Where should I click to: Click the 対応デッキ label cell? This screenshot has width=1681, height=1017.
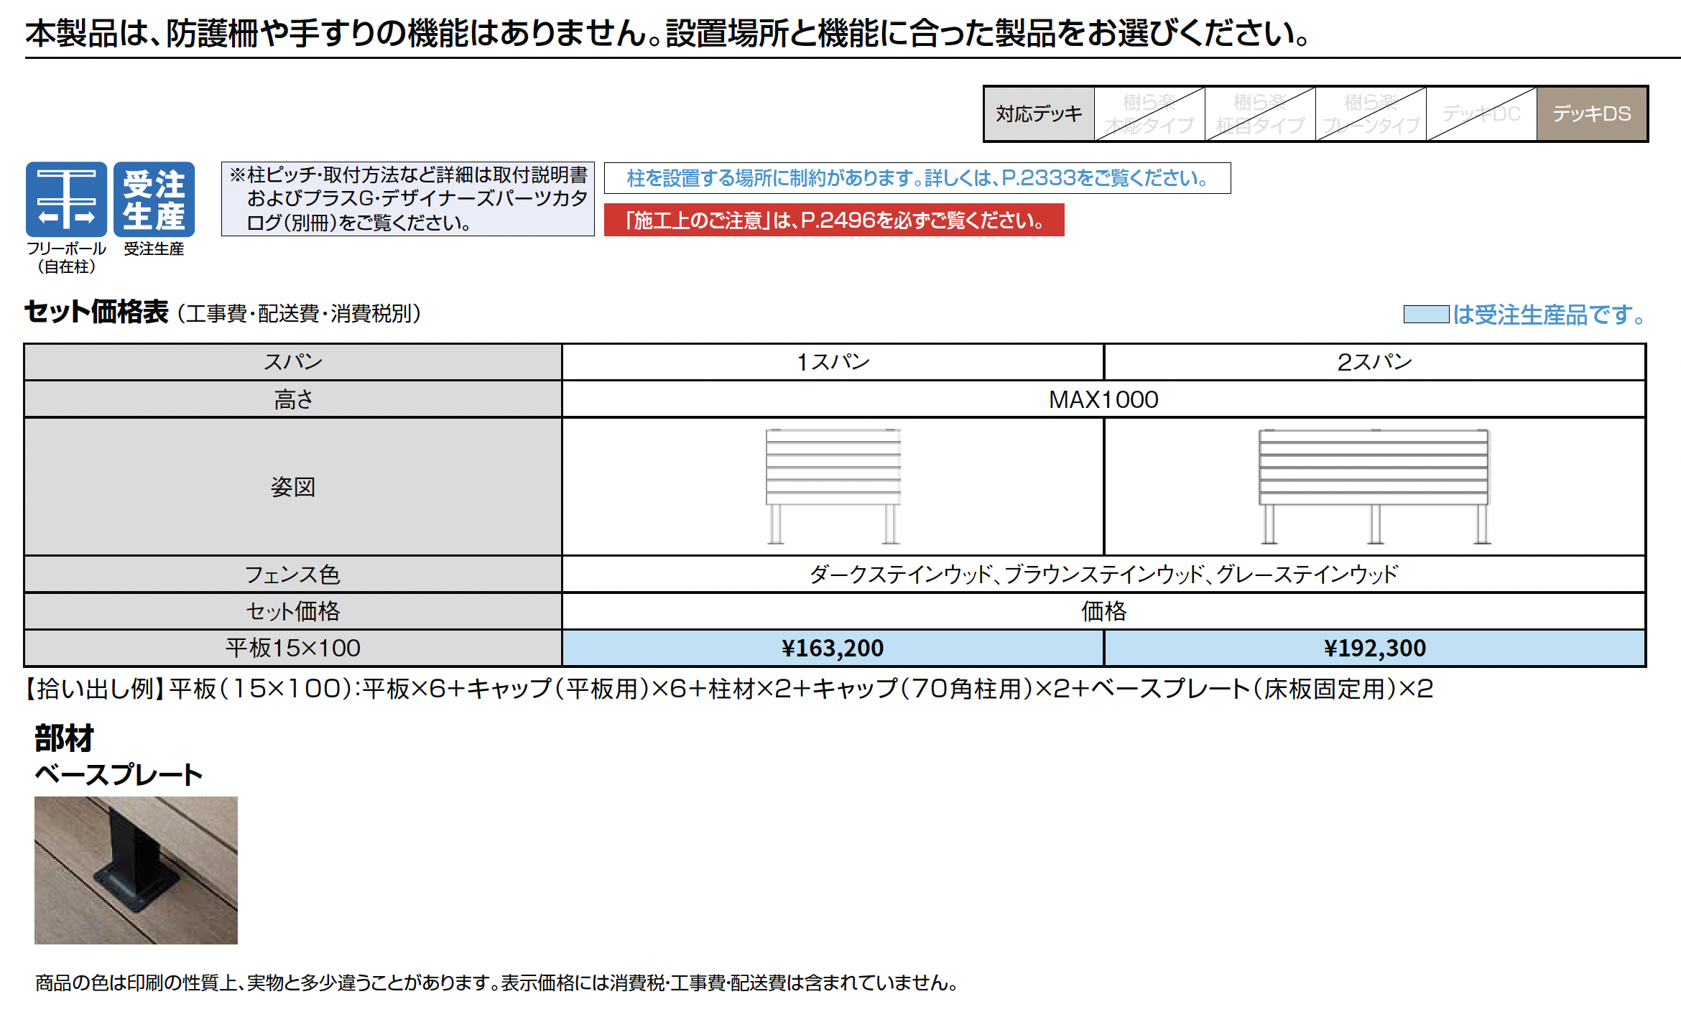point(1039,113)
